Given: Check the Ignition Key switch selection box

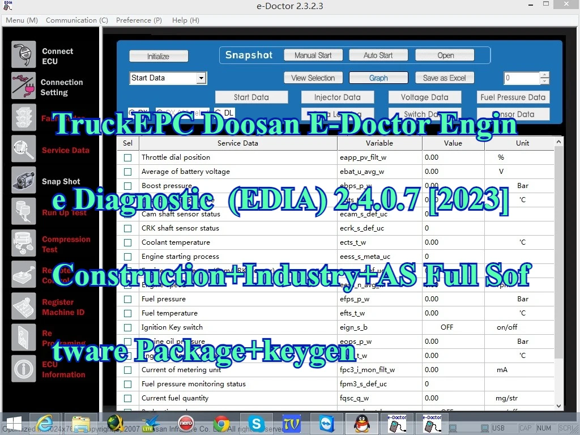Looking at the screenshot, I should point(127,327).
